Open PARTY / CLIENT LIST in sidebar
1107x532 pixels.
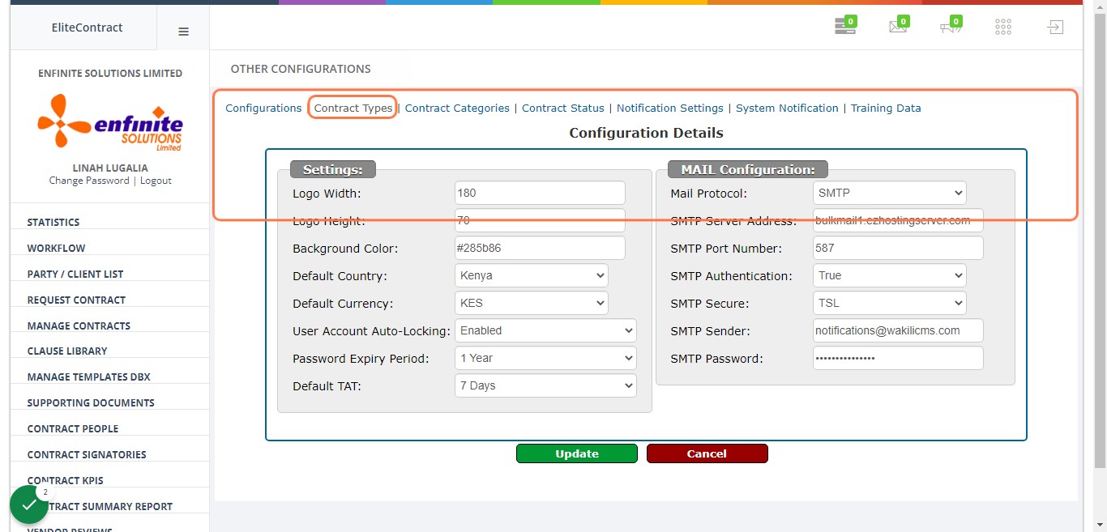click(75, 274)
